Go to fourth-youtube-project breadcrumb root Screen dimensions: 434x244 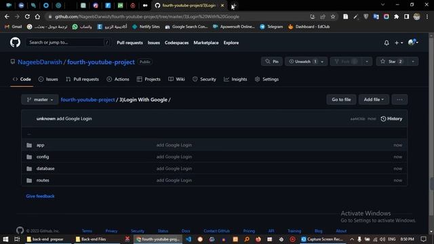pyautogui.click(x=87, y=100)
